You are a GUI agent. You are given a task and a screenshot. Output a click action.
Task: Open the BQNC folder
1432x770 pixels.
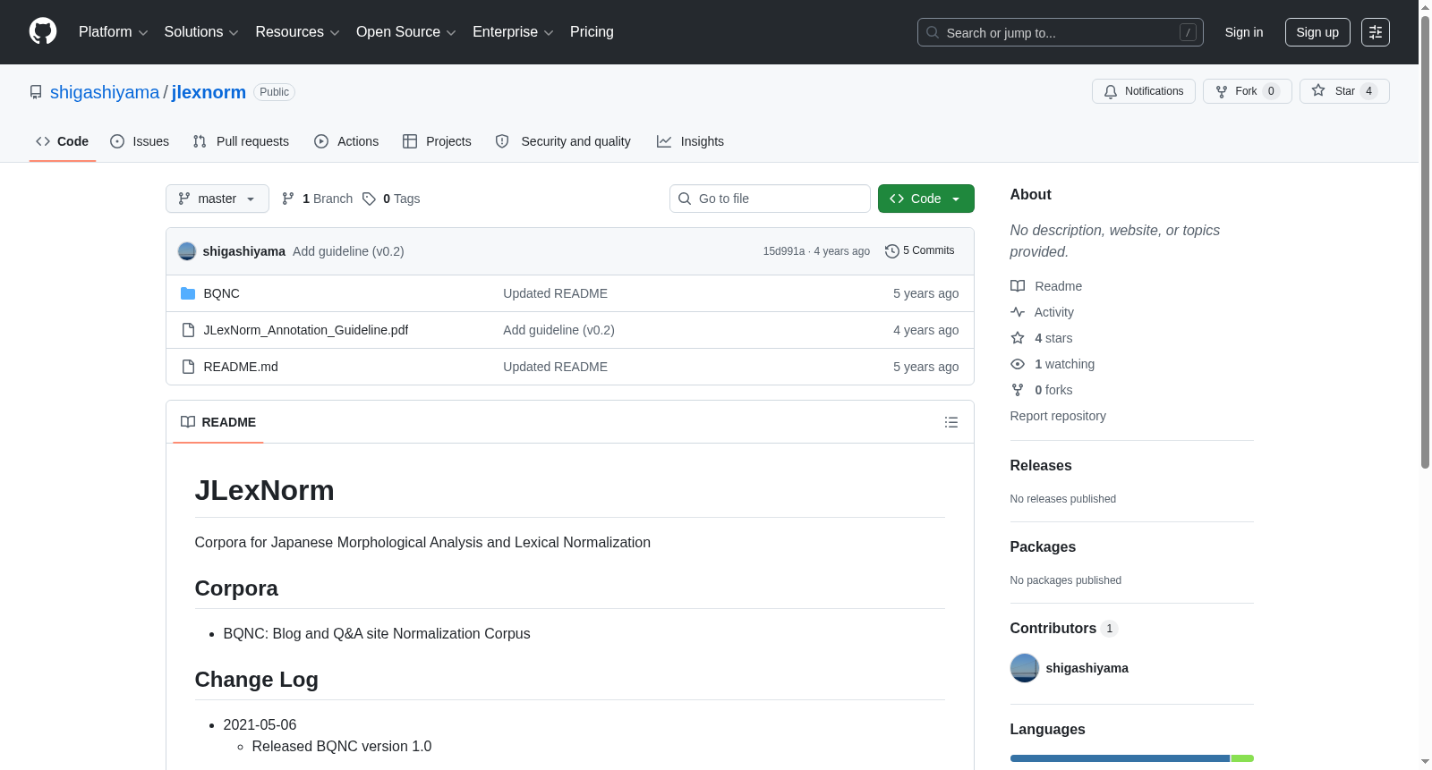221,293
